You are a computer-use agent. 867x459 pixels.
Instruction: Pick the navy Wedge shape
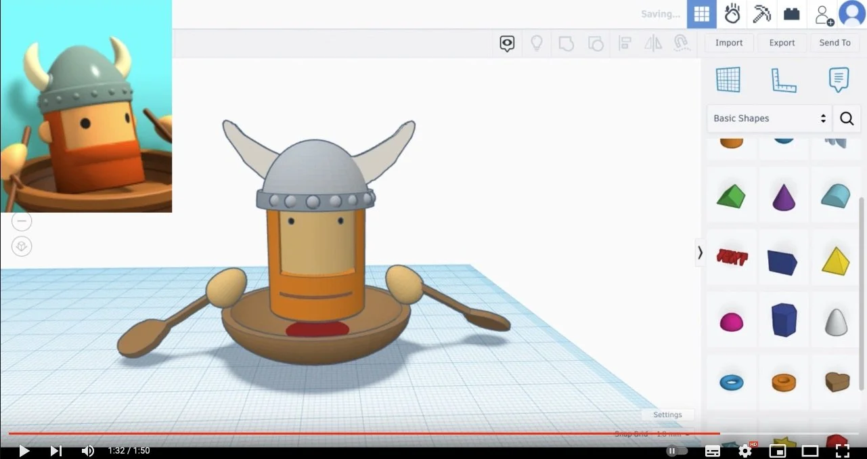tap(783, 261)
